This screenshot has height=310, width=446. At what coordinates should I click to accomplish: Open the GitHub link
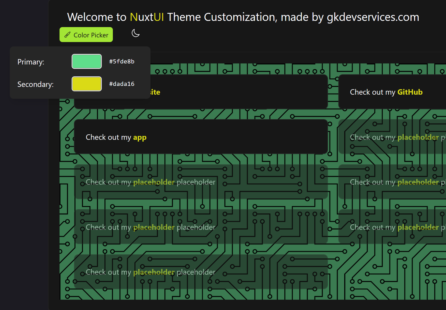point(410,92)
